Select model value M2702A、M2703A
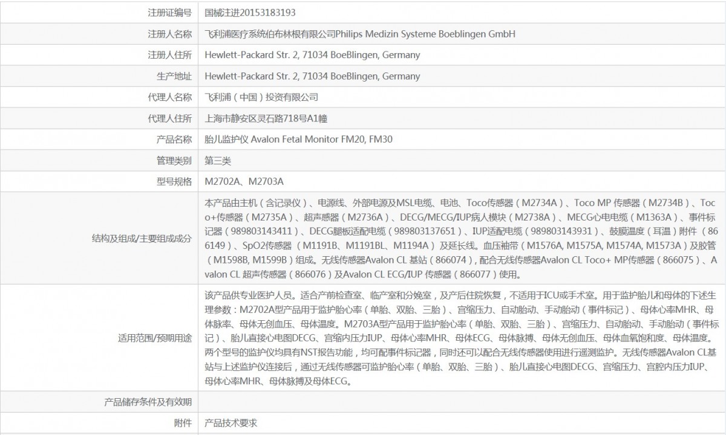The image size is (726, 435). 245,181
